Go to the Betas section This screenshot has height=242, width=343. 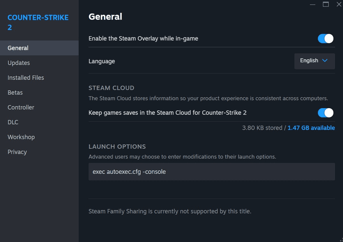pos(15,93)
